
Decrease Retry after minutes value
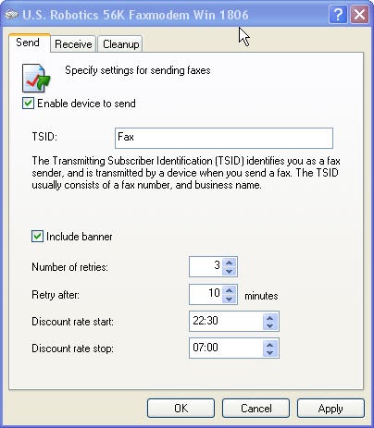coord(229,299)
